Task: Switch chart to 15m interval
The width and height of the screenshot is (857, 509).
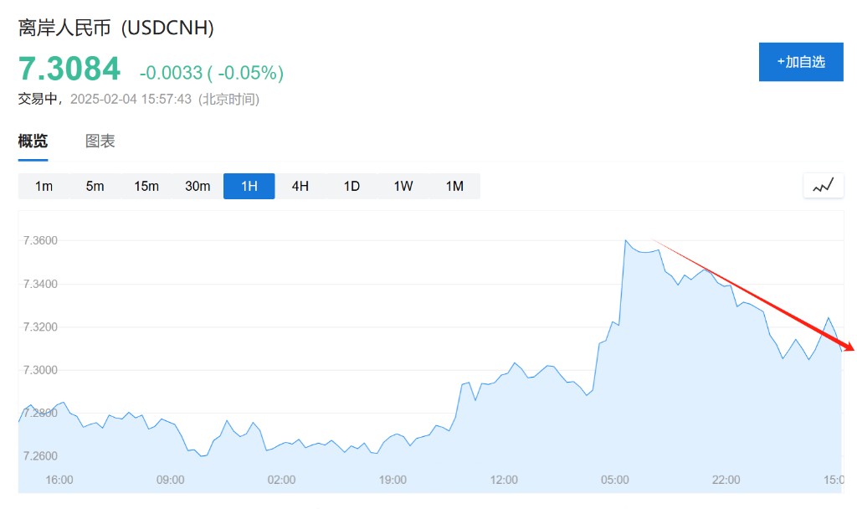Action: (x=146, y=186)
